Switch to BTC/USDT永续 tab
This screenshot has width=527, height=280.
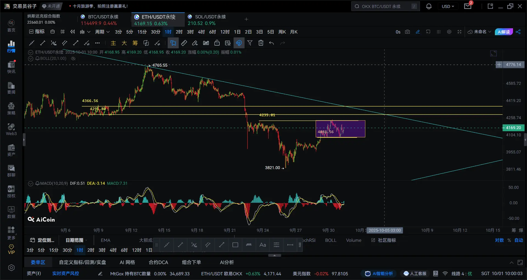[x=103, y=20]
